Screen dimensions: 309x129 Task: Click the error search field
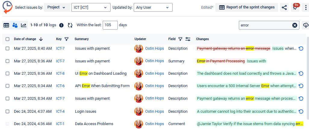coord(265,25)
